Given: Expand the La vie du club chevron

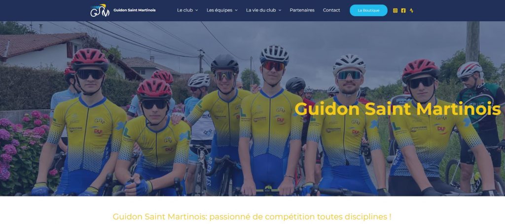Looking at the screenshot, I should [x=280, y=10].
